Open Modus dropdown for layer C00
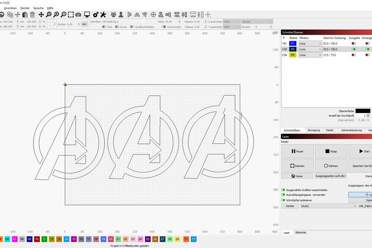 tap(310, 49)
